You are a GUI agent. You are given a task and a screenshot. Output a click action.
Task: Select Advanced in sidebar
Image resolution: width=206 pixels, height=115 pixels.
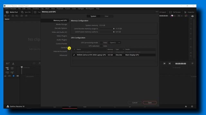(x=63, y=55)
